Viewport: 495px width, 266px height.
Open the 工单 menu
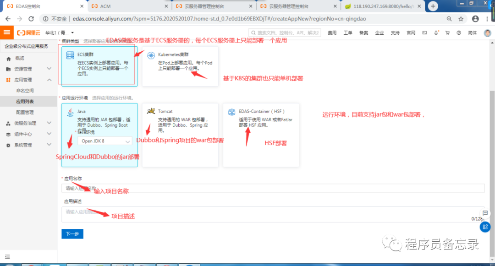click(347, 33)
